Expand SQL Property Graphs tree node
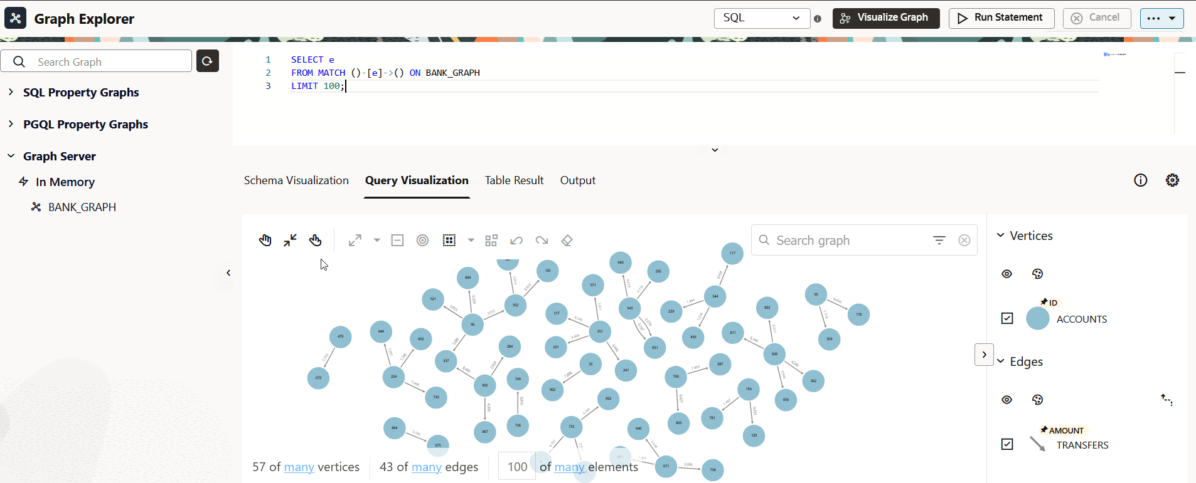 (11, 92)
